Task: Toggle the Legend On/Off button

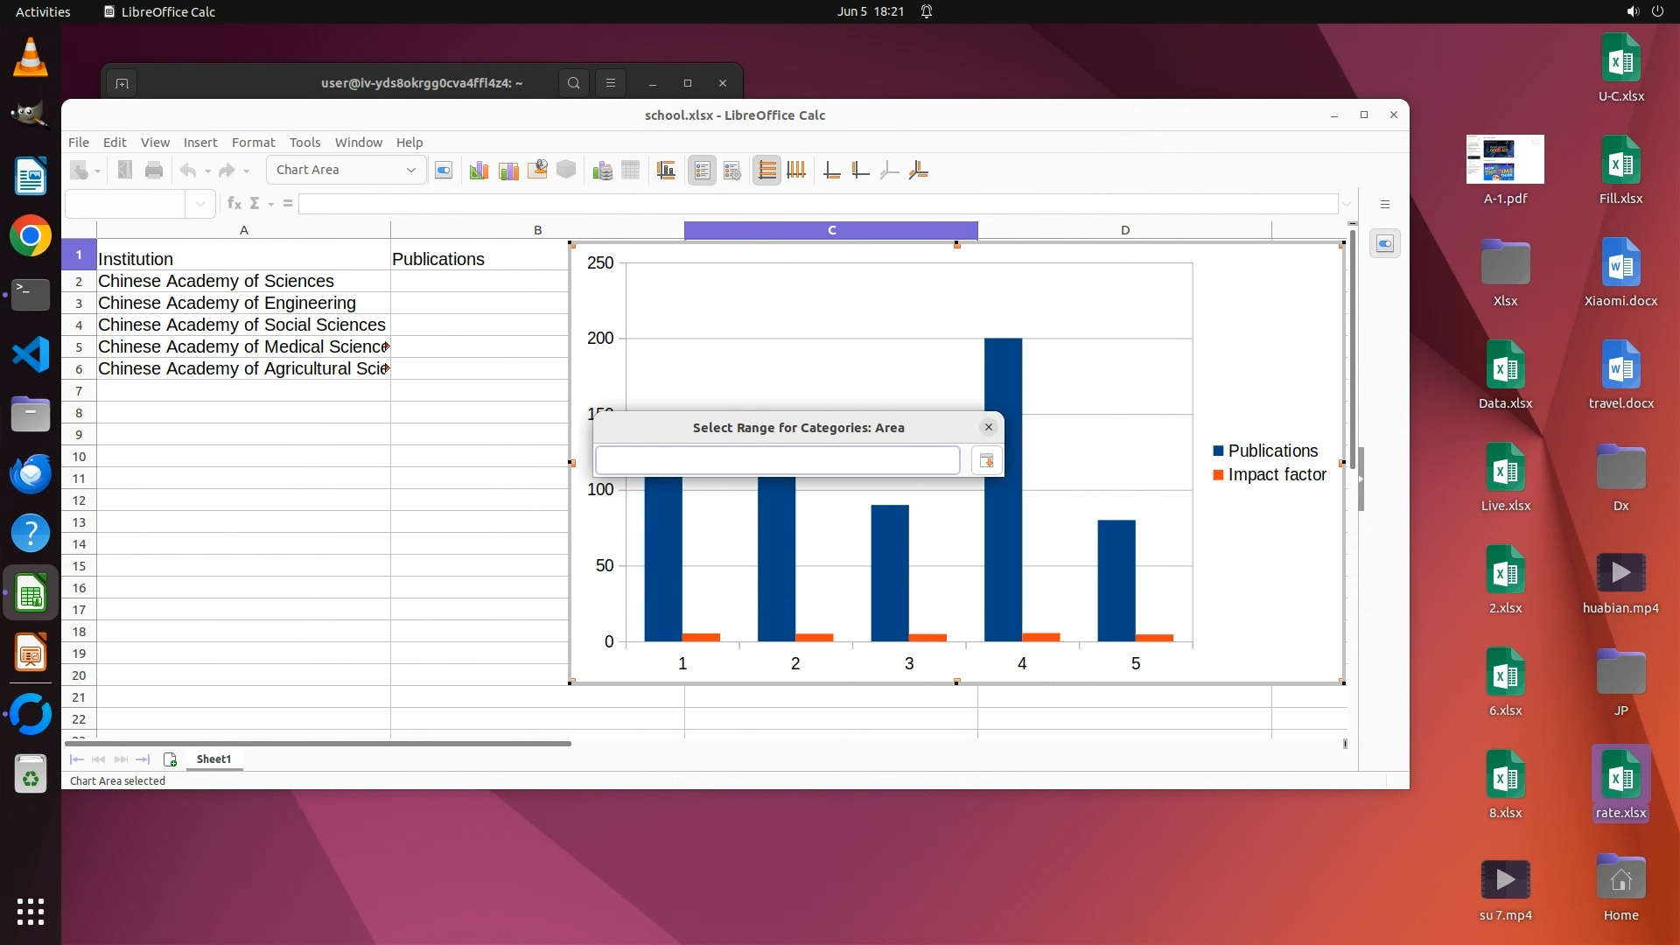Action: pyautogui.click(x=703, y=171)
